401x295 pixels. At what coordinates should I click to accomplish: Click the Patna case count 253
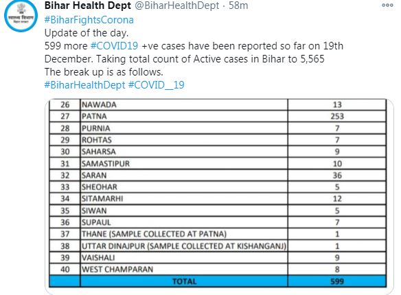coord(337,117)
